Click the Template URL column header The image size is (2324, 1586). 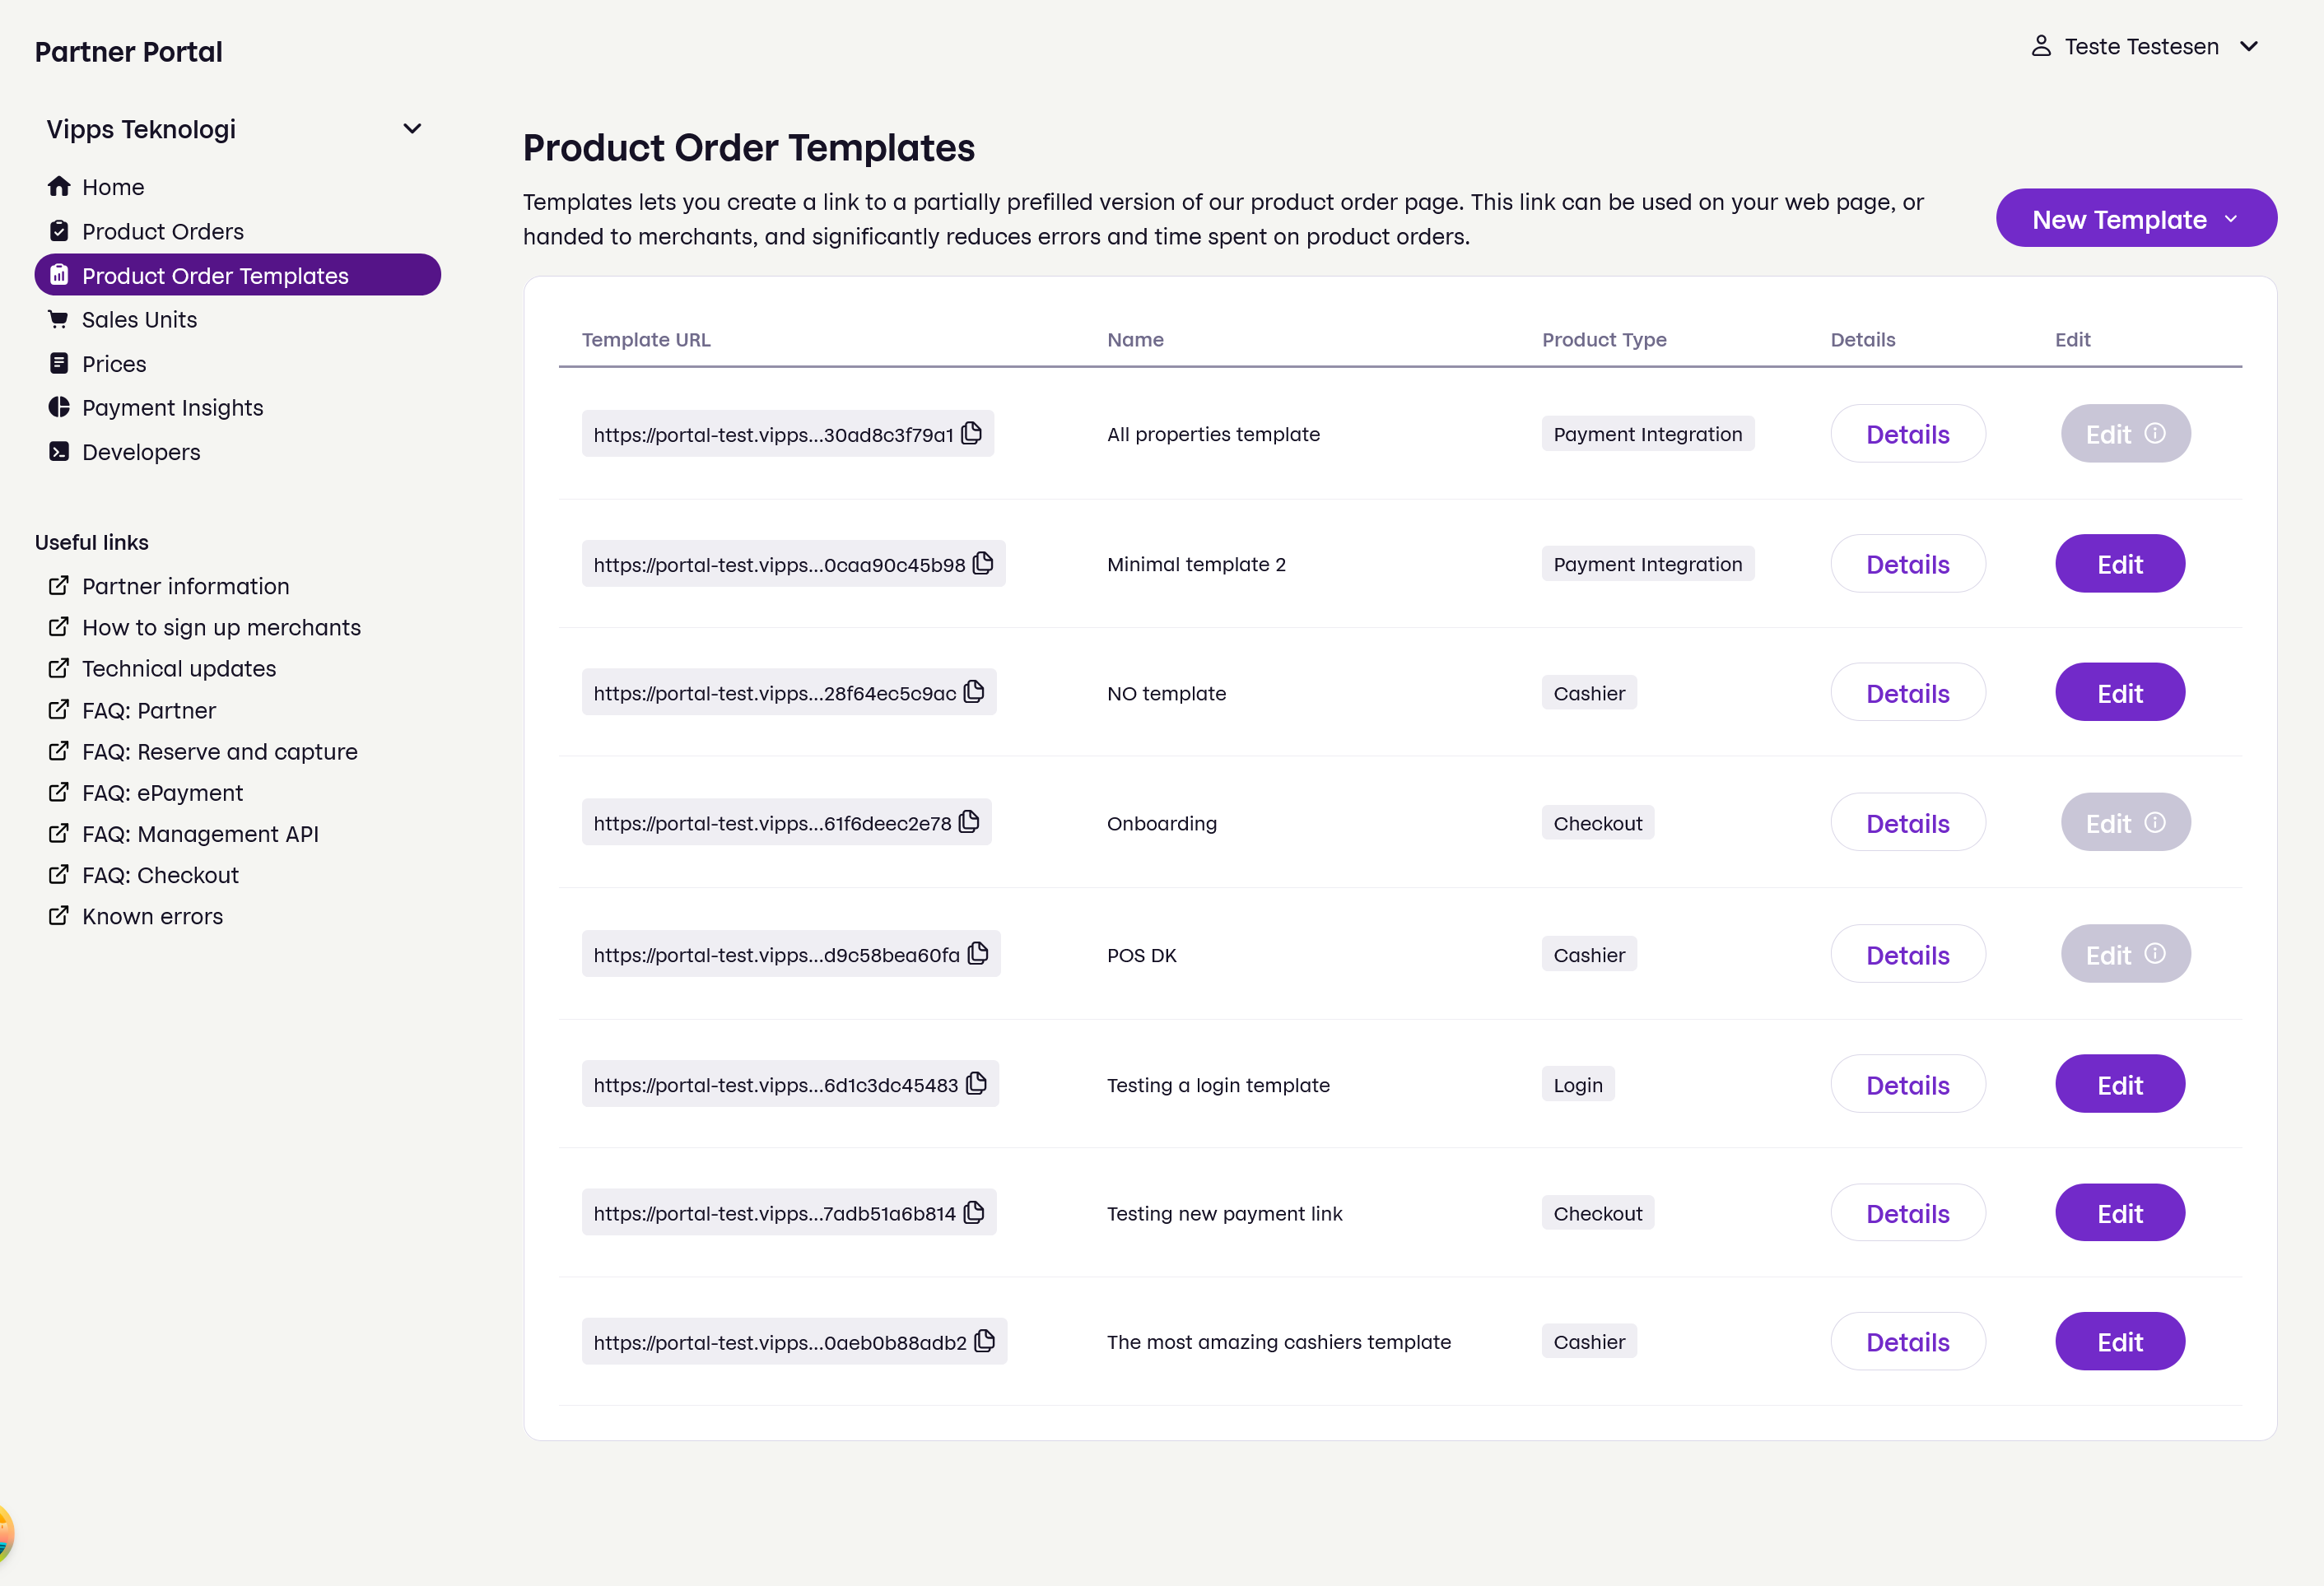pyautogui.click(x=646, y=339)
